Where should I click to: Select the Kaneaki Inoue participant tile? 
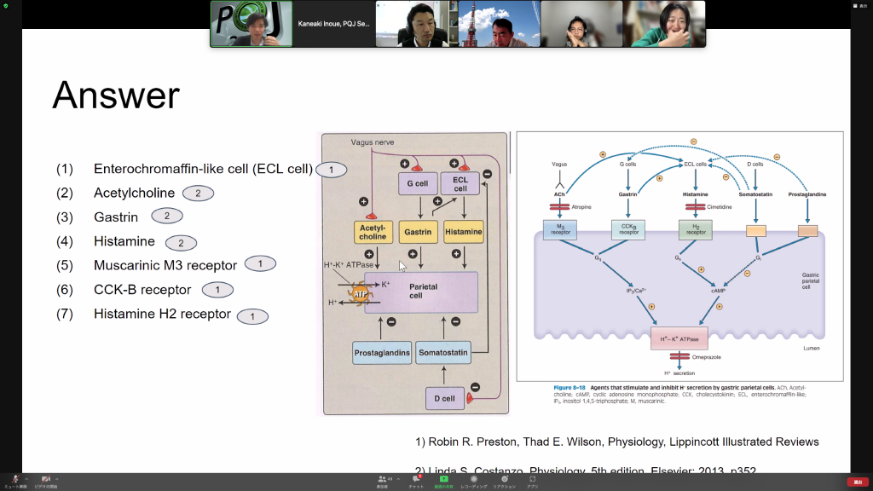pyautogui.click(x=334, y=24)
